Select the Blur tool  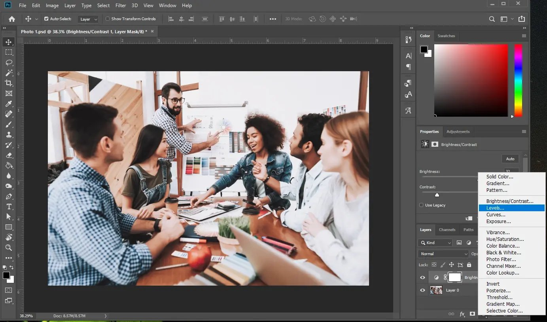click(8, 176)
